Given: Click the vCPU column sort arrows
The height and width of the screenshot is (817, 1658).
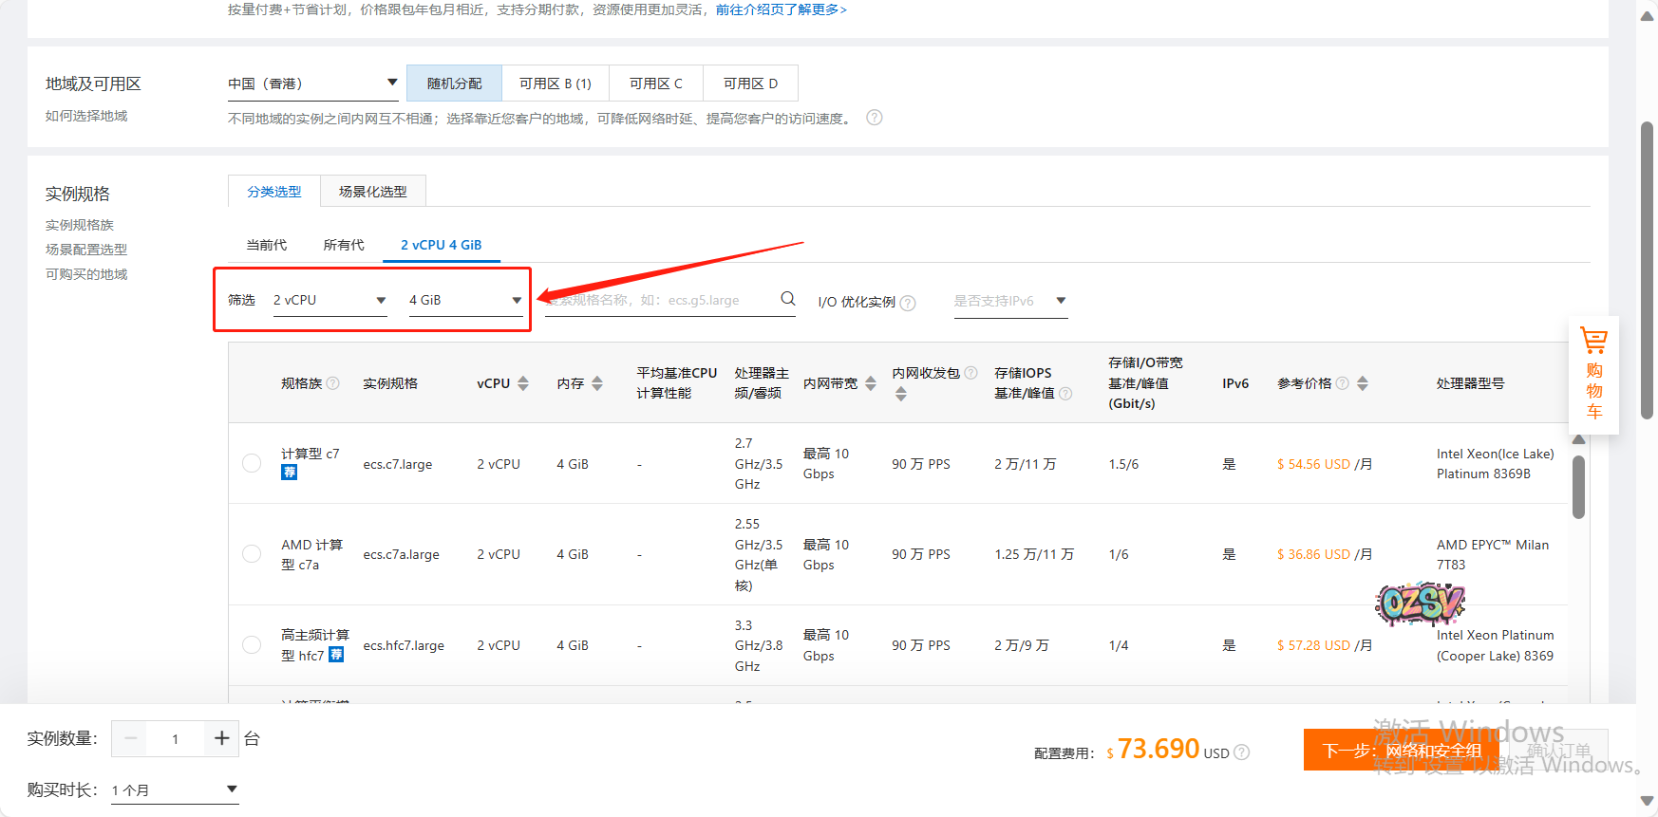Looking at the screenshot, I should click(x=523, y=383).
